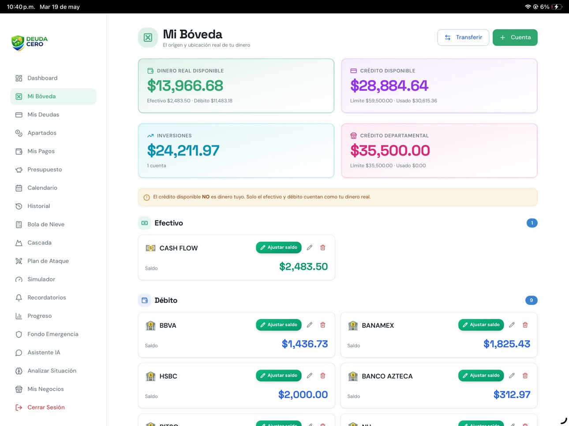This screenshot has height=426, width=569.
Task: Add a new Cuenta
Action: click(515, 37)
